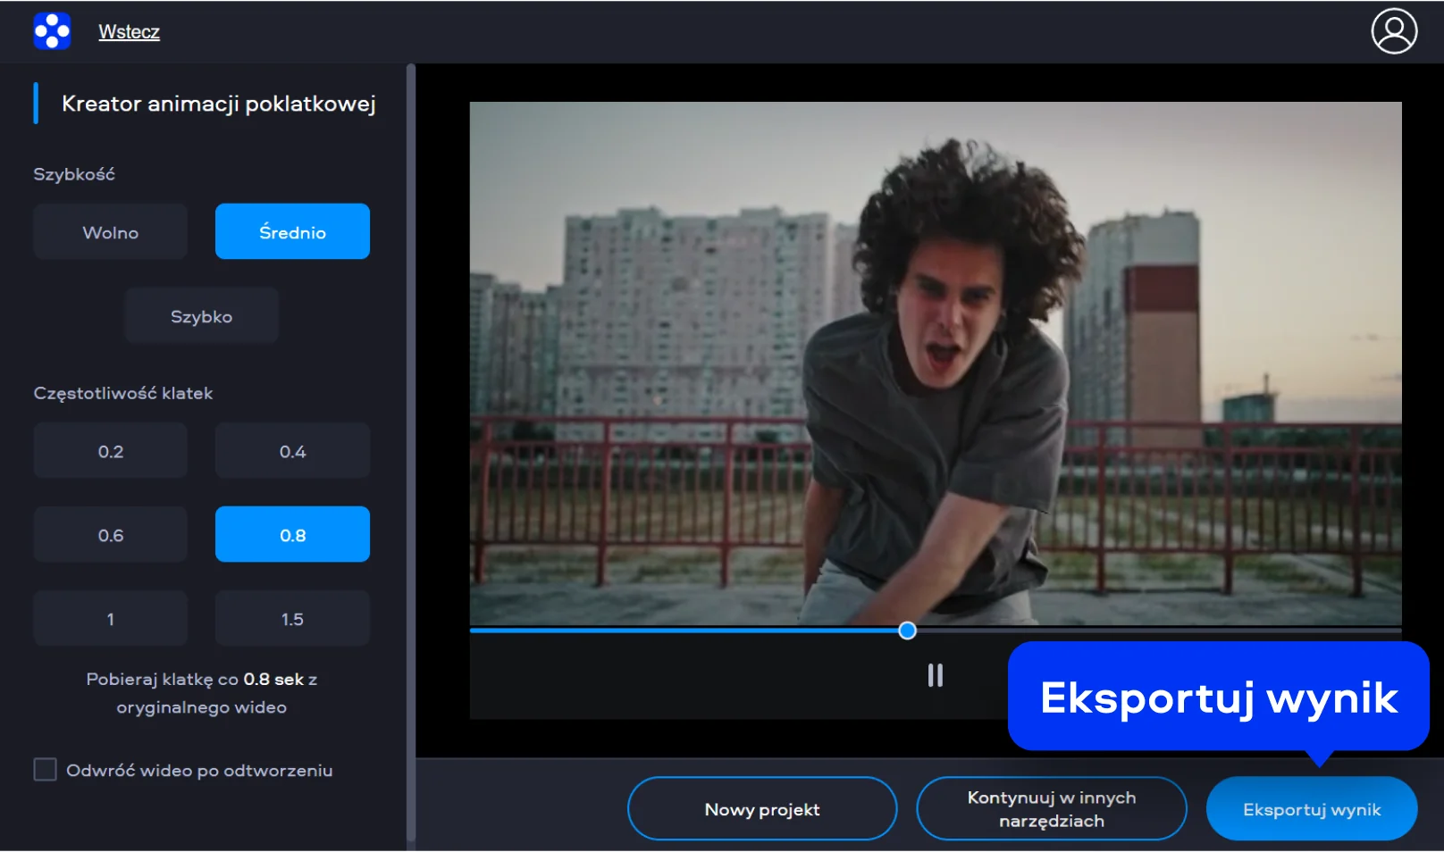Go back via the Wstecz link

[x=129, y=31]
